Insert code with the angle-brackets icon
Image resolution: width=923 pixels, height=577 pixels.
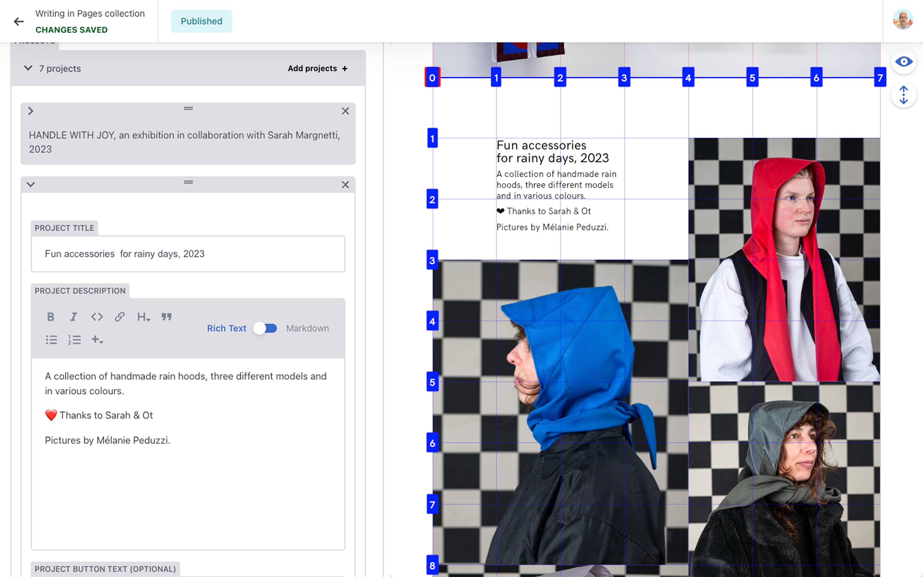click(97, 317)
